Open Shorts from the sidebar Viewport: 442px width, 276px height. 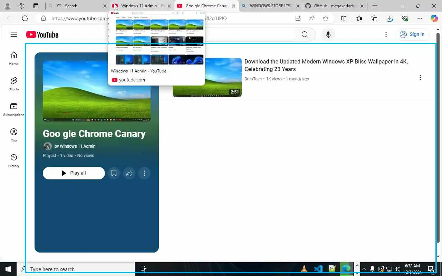14,84
